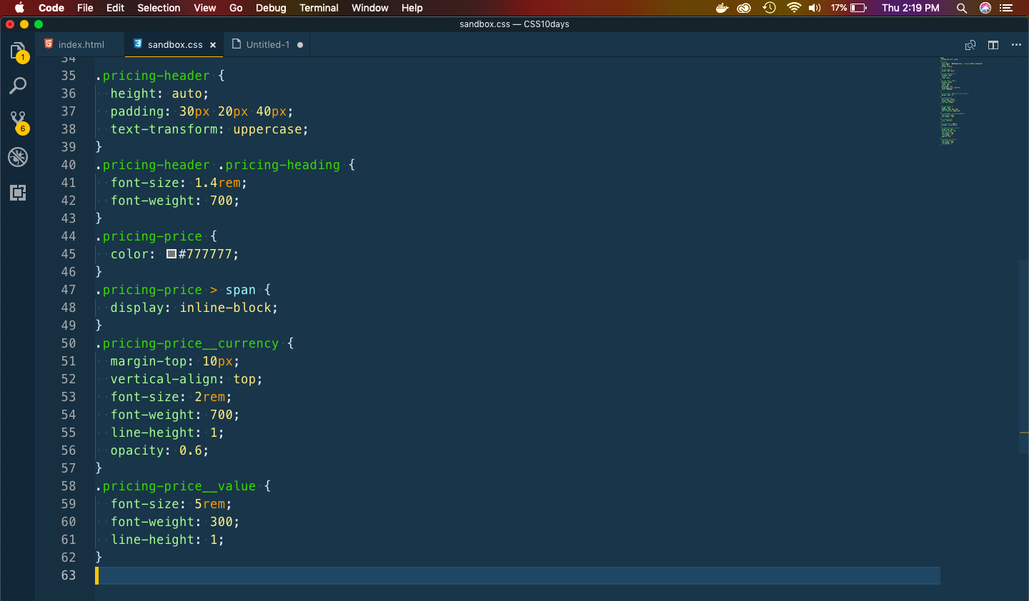Open the Edit menu
Image resolution: width=1029 pixels, height=601 pixels.
click(x=115, y=8)
